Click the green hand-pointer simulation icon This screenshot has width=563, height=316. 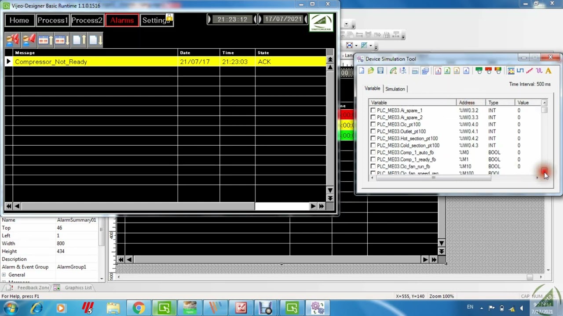pyautogui.click(x=479, y=71)
